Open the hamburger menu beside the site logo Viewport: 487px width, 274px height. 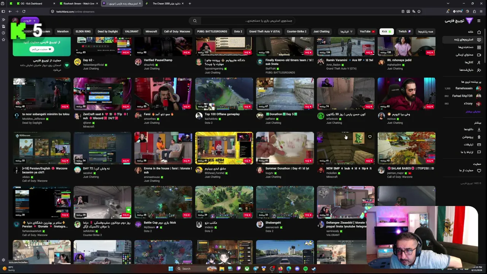(x=479, y=21)
